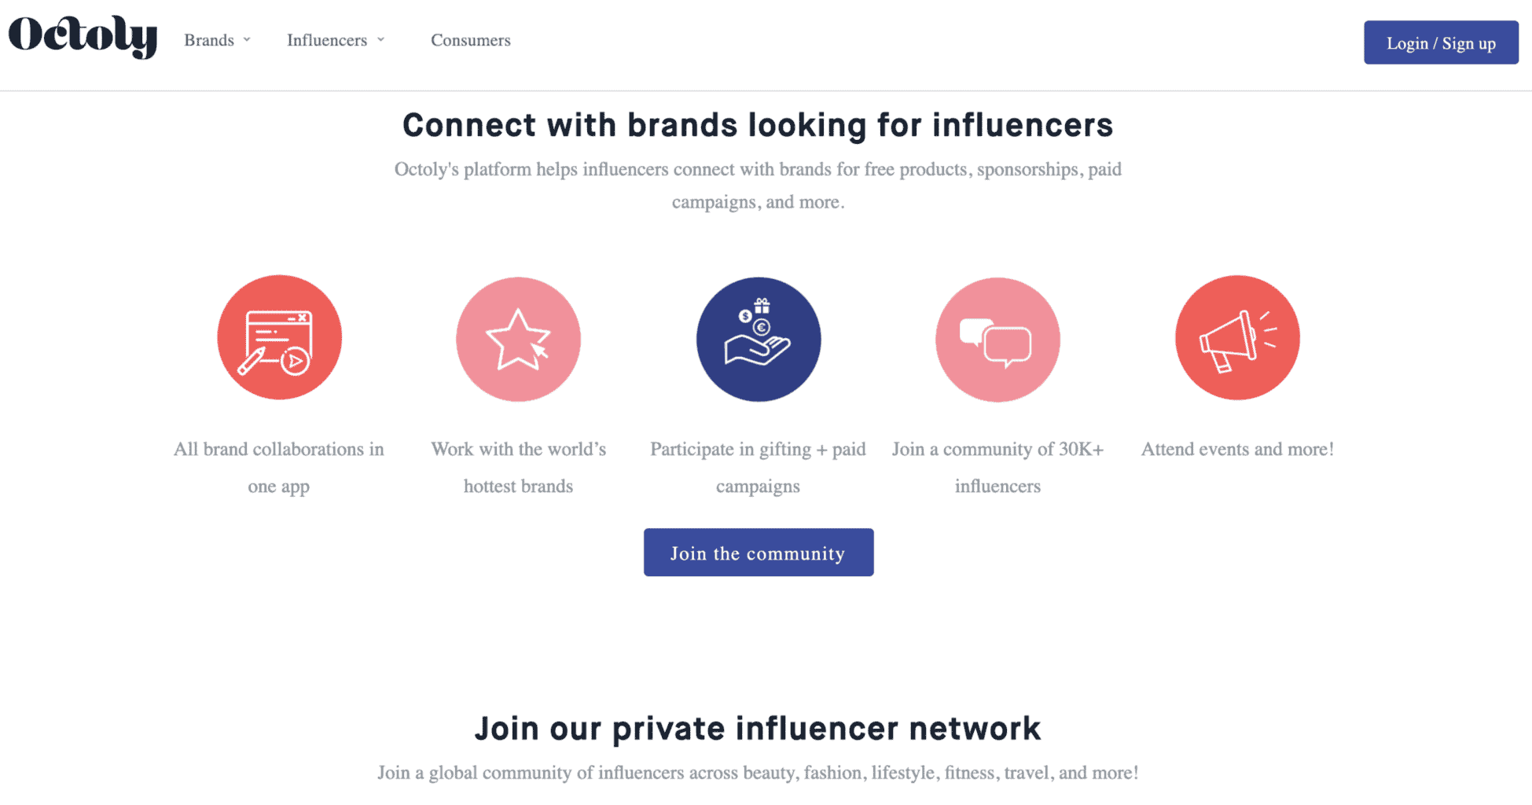Click the Login / Sign up button
This screenshot has width=1532, height=805.
coord(1441,43)
